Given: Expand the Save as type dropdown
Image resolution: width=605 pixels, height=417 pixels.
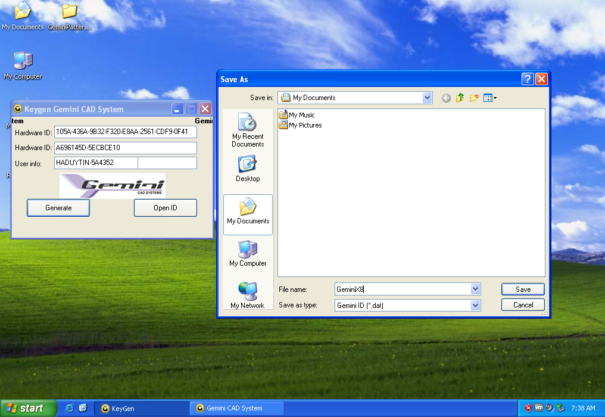Looking at the screenshot, I should [x=475, y=305].
